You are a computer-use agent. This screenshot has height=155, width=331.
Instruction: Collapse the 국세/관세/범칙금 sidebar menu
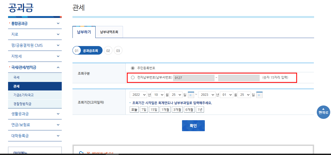pyautogui.click(x=35, y=67)
